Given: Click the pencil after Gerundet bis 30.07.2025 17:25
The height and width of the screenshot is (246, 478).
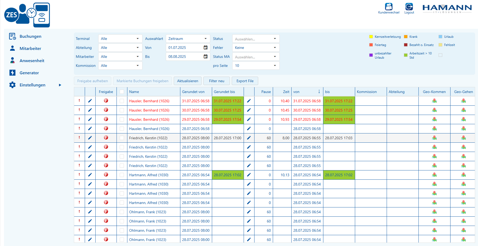Looking at the screenshot, I should click(x=249, y=110).
